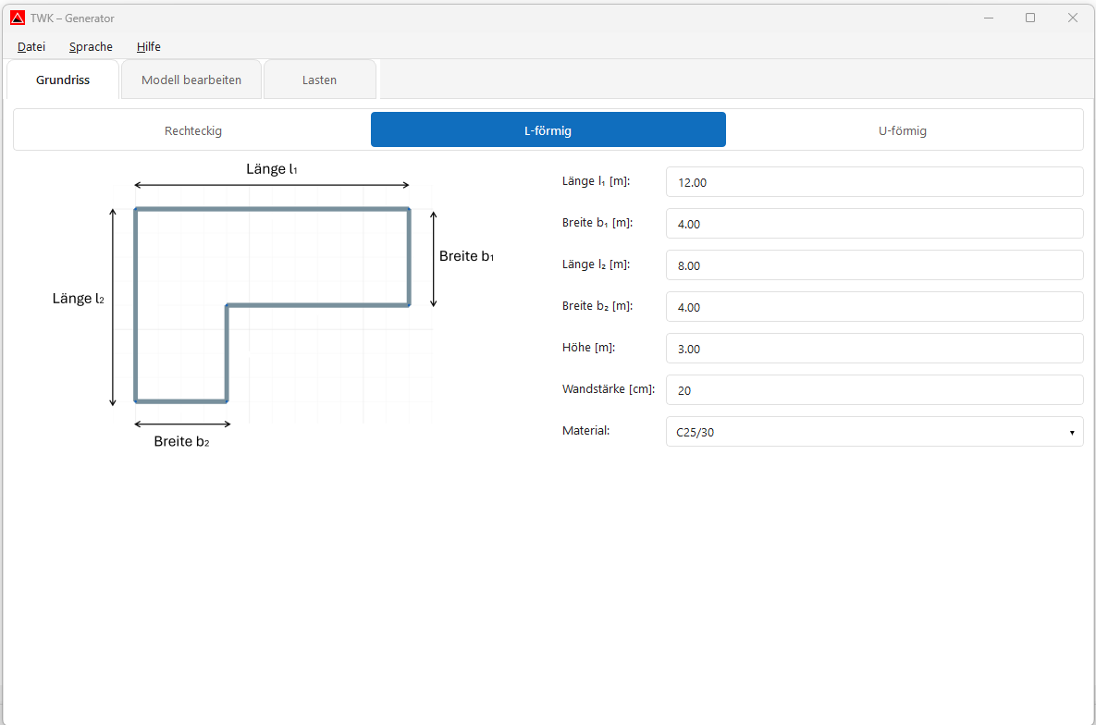The height and width of the screenshot is (725, 1096).
Task: Select the Rechteckig floor plan shape
Action: tap(193, 130)
